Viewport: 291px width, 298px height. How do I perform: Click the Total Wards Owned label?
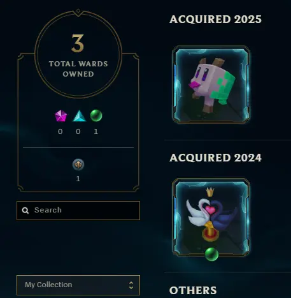(78, 69)
